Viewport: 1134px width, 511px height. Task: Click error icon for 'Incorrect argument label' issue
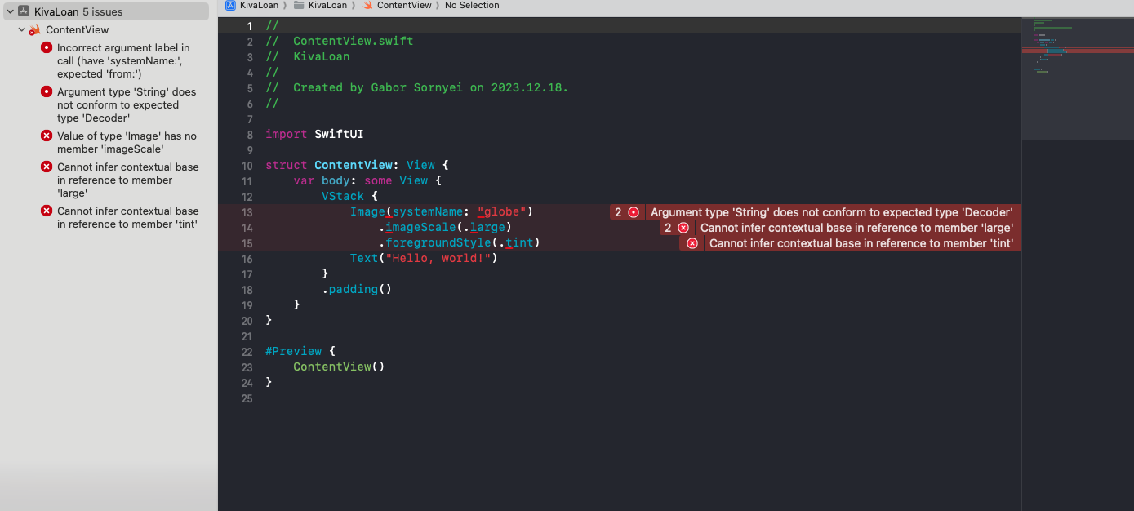pos(47,48)
